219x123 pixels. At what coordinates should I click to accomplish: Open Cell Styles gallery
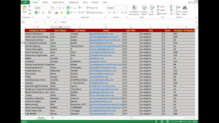tap(152, 11)
